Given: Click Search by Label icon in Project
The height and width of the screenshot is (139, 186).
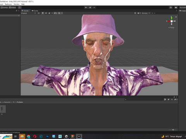Looking at the screenshot, I should click(x=169, y=99).
